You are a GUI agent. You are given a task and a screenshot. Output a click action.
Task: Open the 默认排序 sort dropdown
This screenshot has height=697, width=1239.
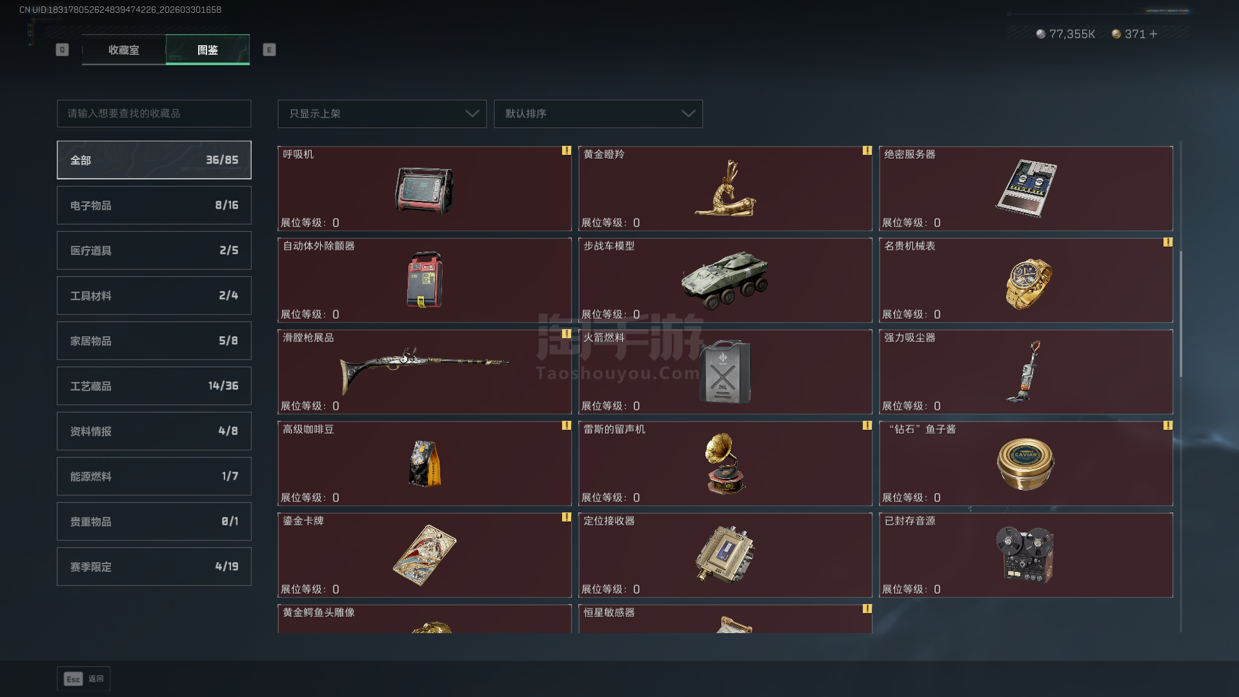(x=598, y=114)
